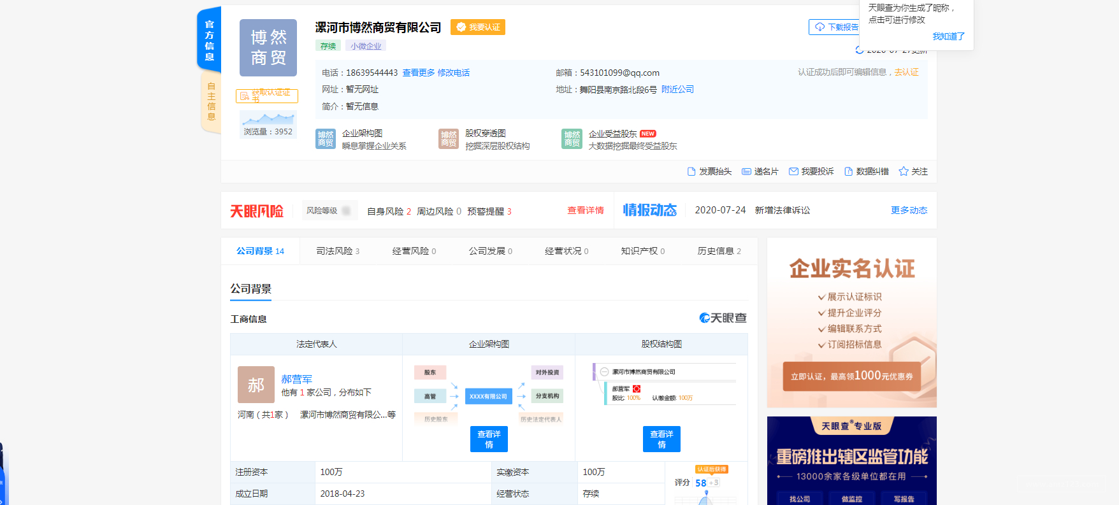Open legal representative 郝营军 profile
Screen dimensions: 1119x505
pyautogui.click(x=296, y=379)
